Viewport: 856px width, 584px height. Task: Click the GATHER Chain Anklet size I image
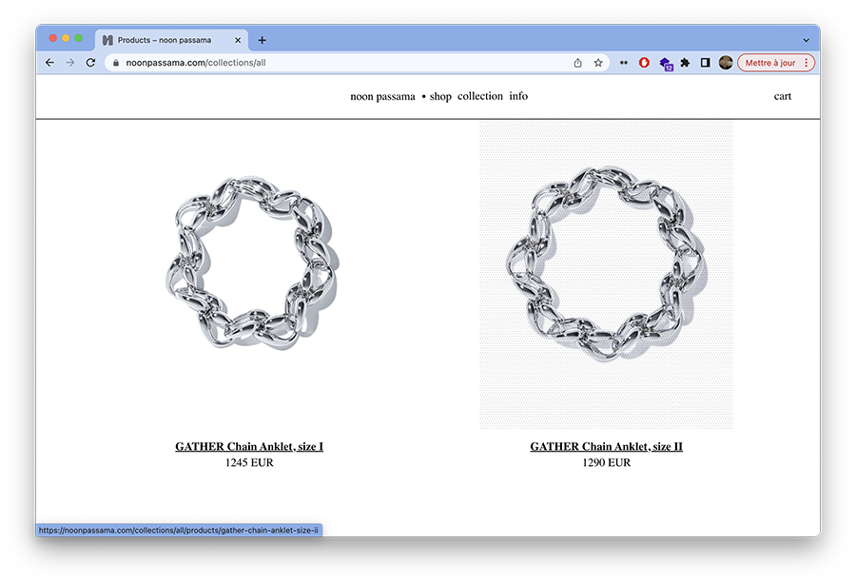(x=251, y=263)
